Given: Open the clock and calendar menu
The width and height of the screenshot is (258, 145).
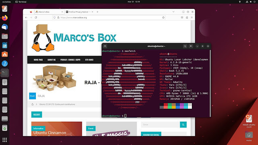Looking at the screenshot, I should (133, 2).
